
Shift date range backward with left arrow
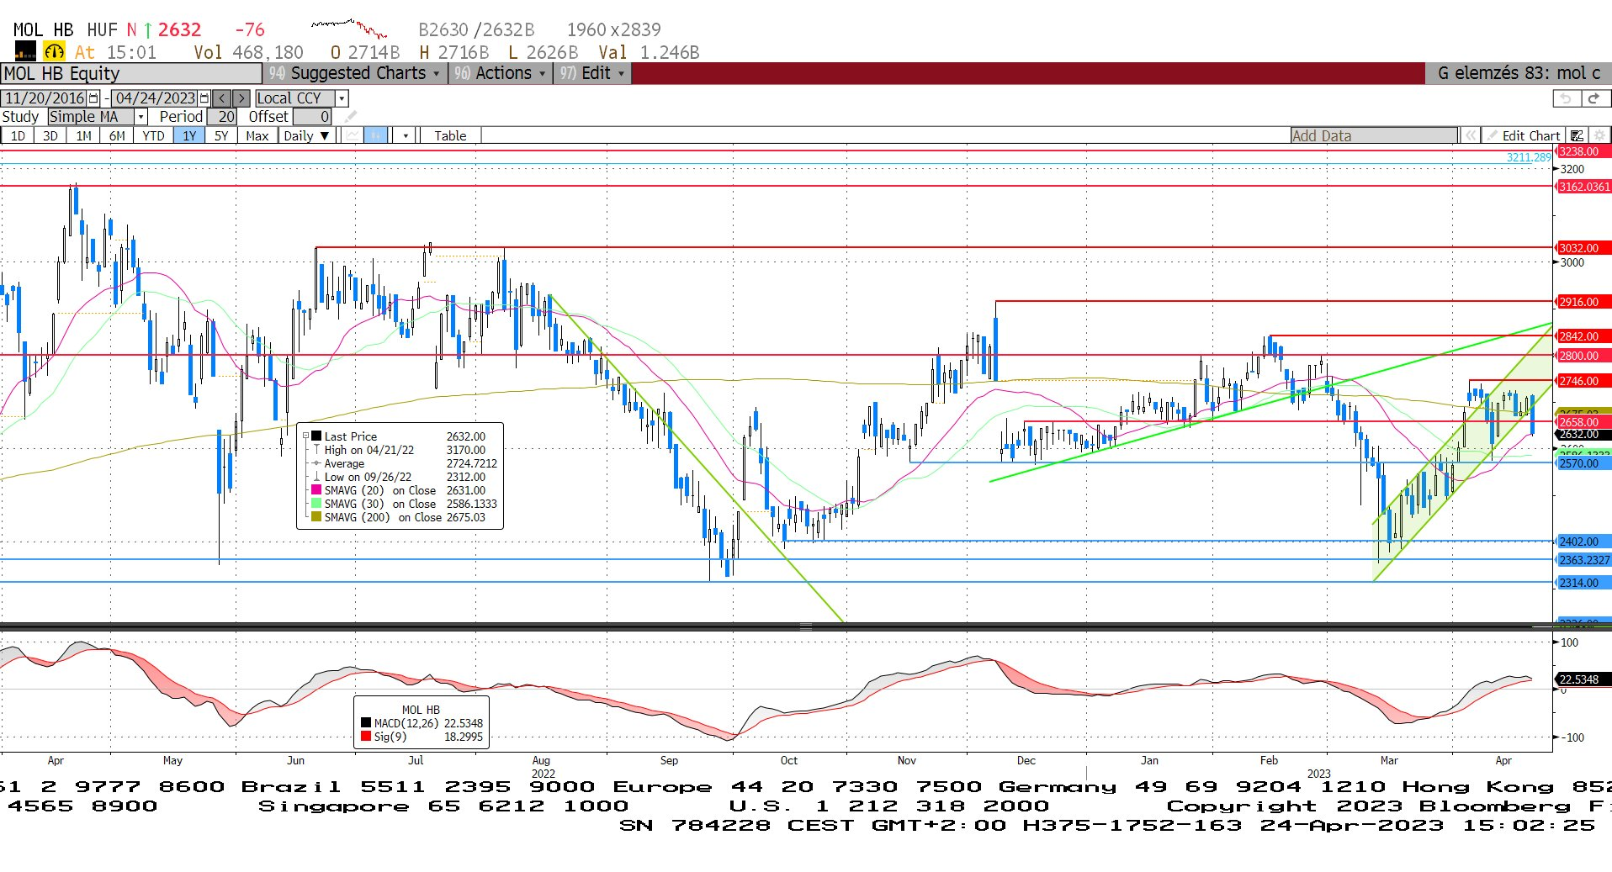click(x=222, y=98)
